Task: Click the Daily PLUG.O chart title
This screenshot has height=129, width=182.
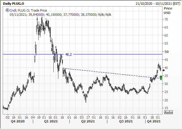Action: [13, 3]
